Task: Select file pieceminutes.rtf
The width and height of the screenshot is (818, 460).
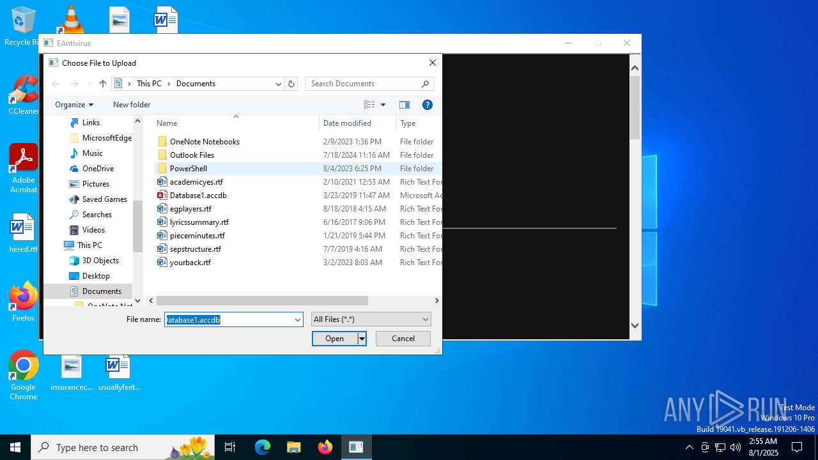Action: coord(197,236)
